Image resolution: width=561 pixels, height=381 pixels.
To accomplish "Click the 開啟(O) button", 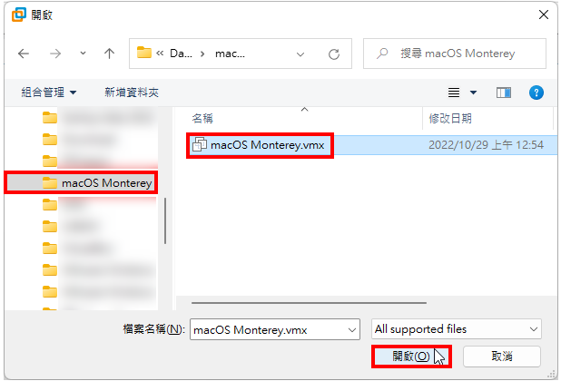I will pyautogui.click(x=411, y=357).
